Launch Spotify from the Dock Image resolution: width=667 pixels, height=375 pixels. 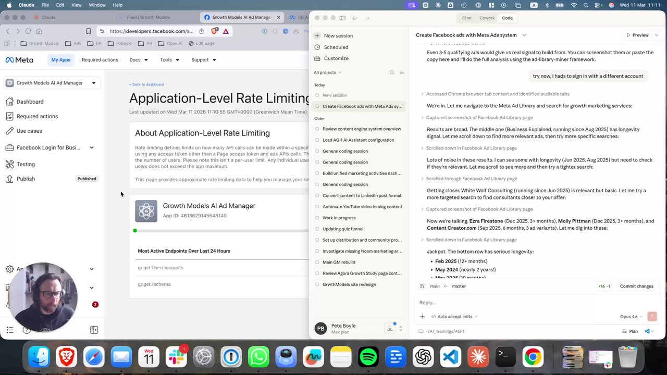pos(368,357)
